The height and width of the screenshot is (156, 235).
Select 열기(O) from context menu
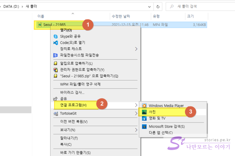pyautogui.click(x=95, y=30)
